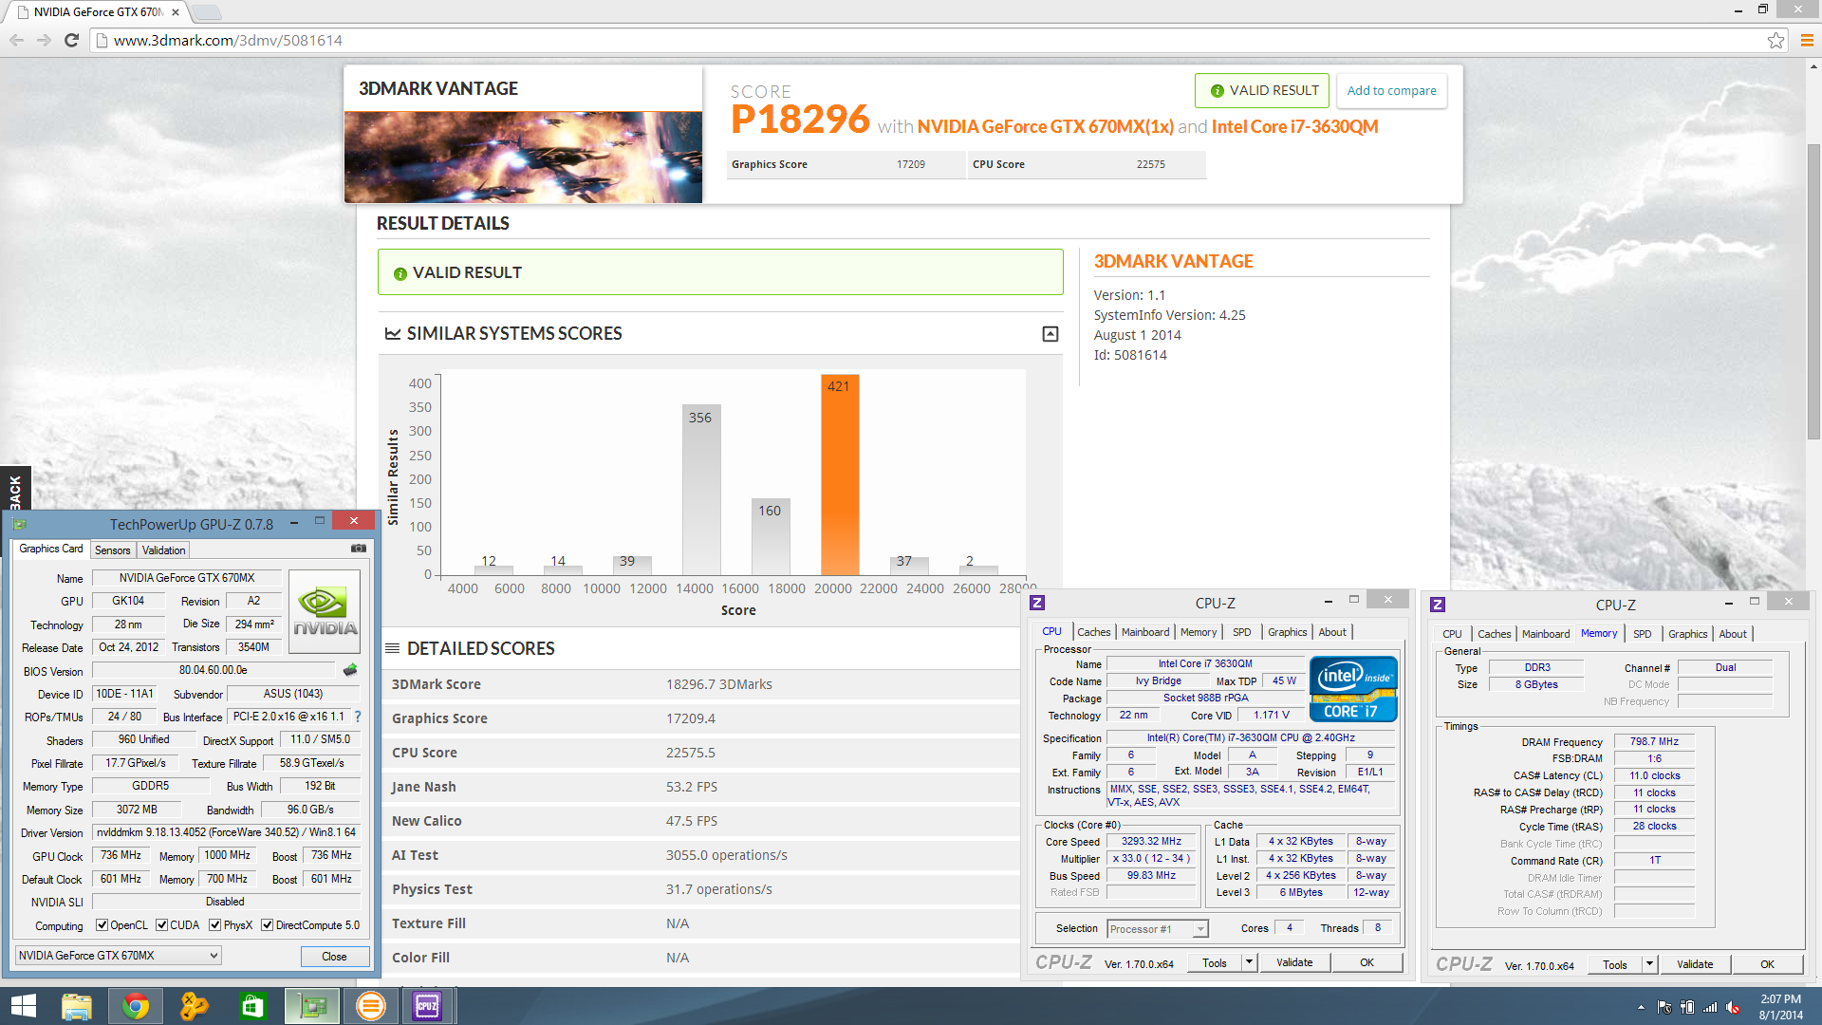Screen dimensions: 1822x1025
Task: Open Memory tab in left CPU-Z
Action: [x=1199, y=632]
